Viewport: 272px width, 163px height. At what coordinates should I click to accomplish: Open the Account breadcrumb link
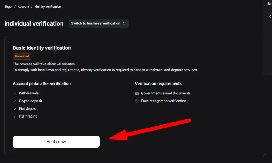coord(23,7)
